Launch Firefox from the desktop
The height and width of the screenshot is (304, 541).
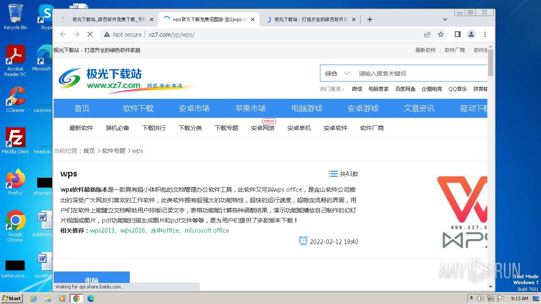point(15,182)
